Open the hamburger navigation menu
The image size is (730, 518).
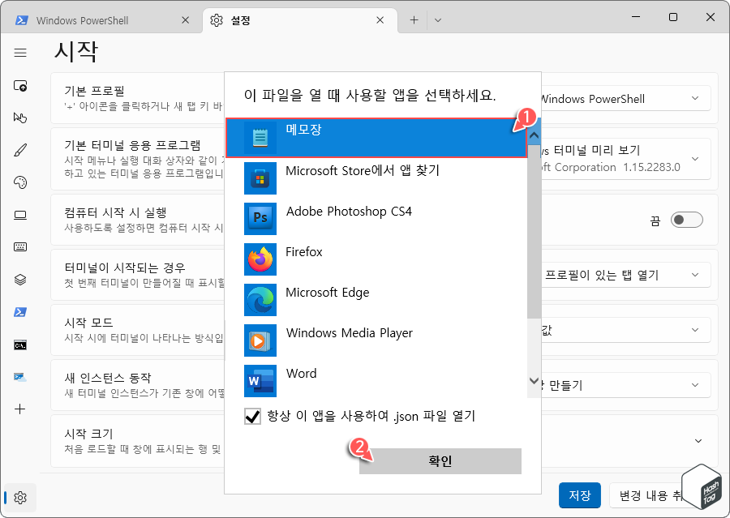pos(20,53)
